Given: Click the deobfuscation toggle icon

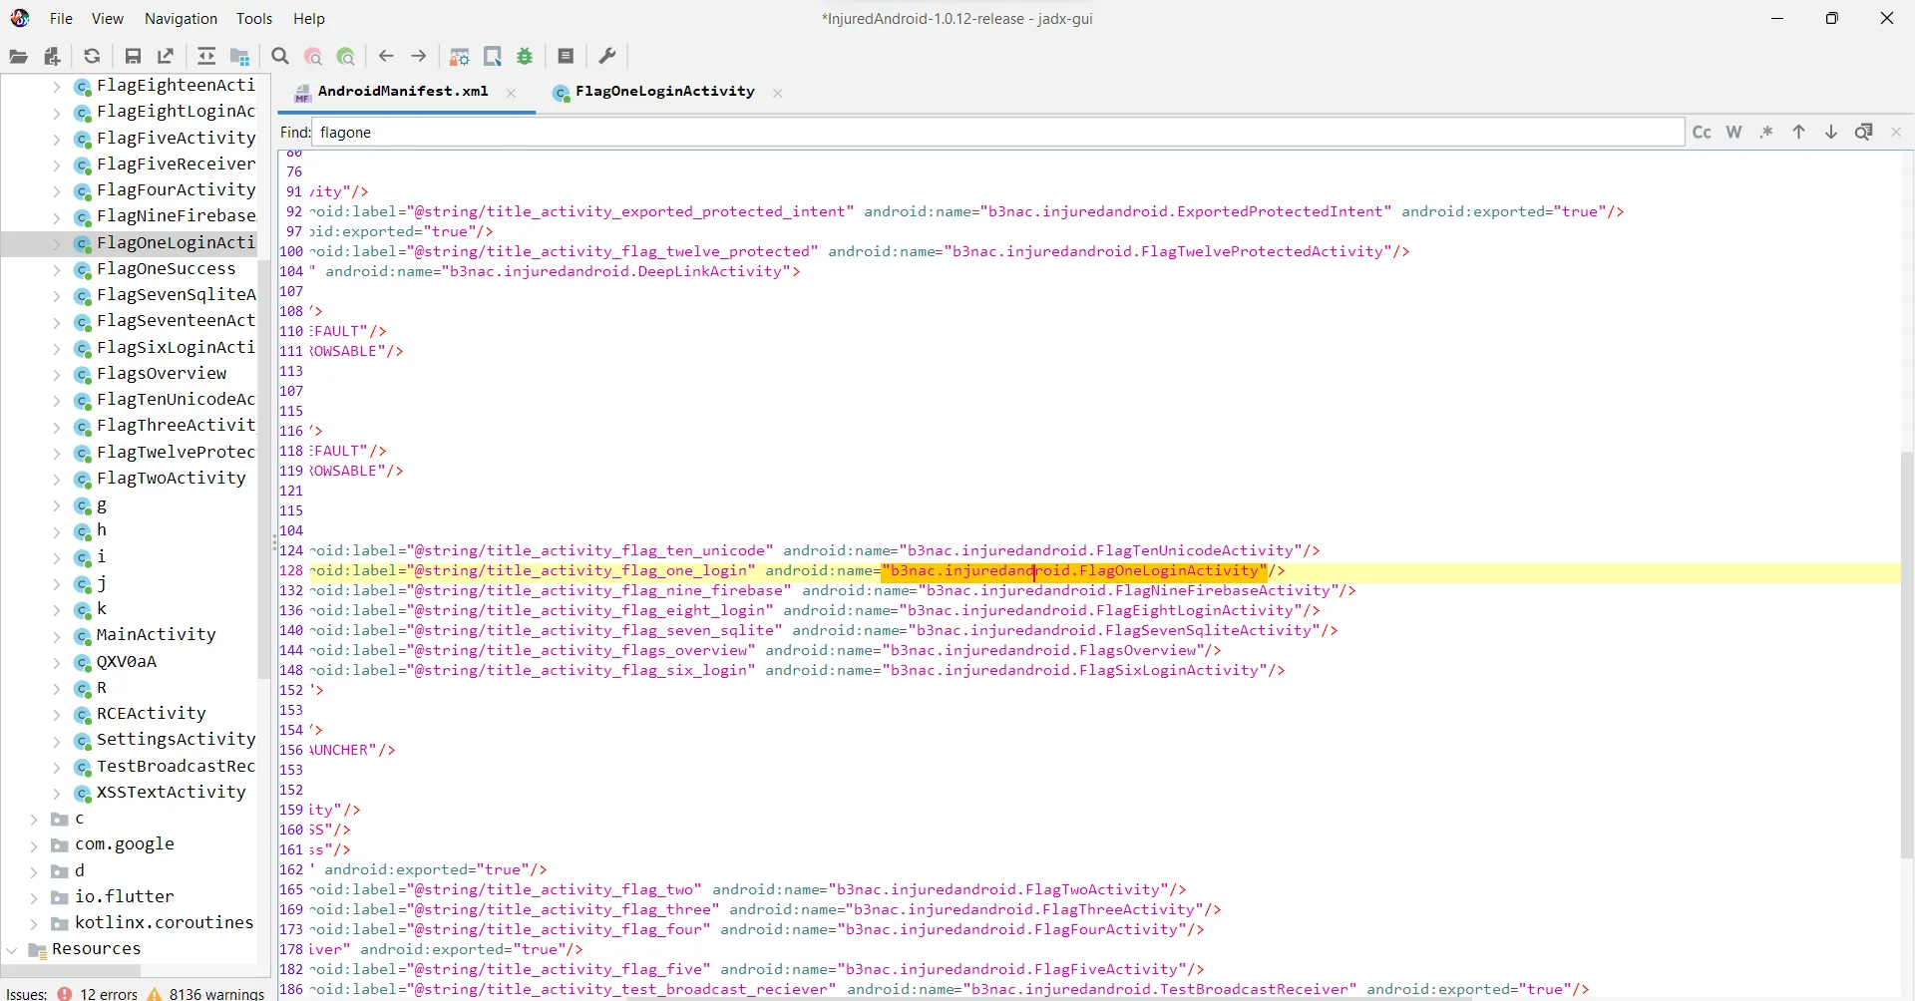Looking at the screenshot, I should (x=459, y=57).
